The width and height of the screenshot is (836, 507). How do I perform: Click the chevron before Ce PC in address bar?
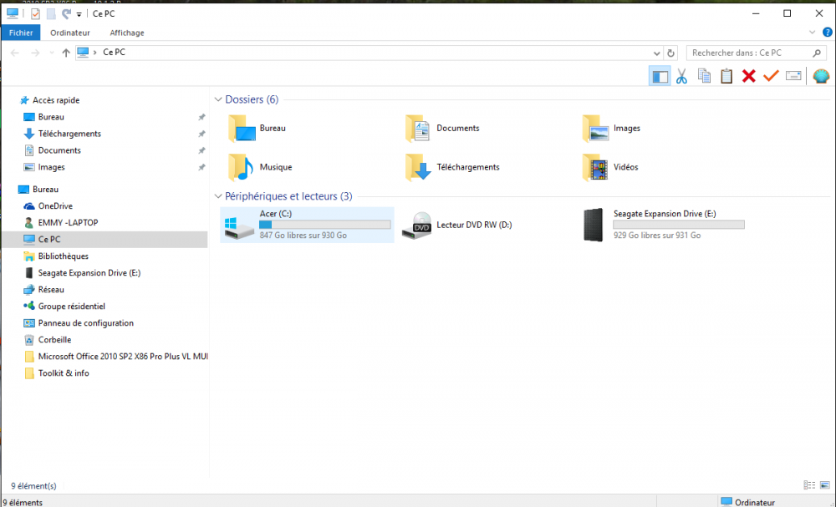coord(95,52)
